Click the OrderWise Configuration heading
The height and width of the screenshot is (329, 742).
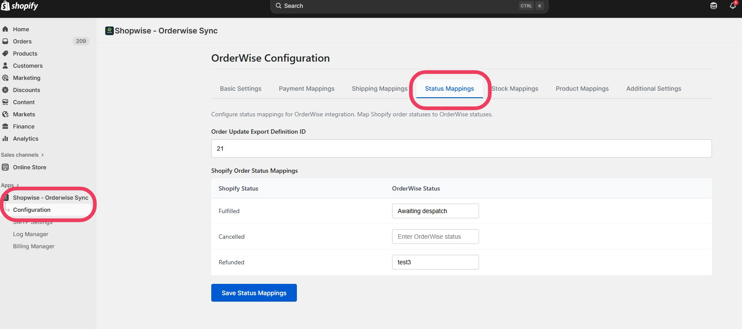(270, 58)
